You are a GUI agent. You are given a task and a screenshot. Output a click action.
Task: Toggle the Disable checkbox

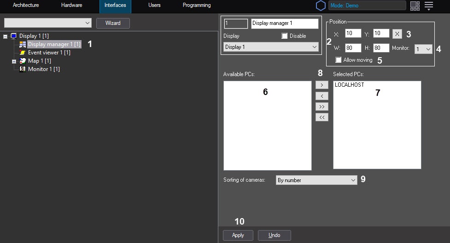coord(285,36)
